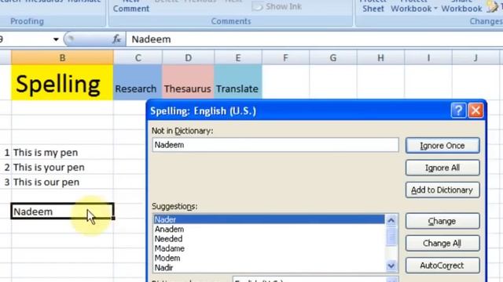Screen dimensions: 503x282
Task: Select column G header
Action: coord(333,57)
